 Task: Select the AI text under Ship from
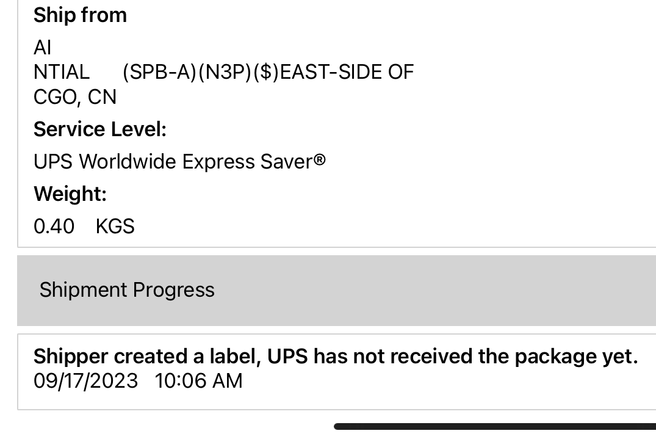[43, 48]
